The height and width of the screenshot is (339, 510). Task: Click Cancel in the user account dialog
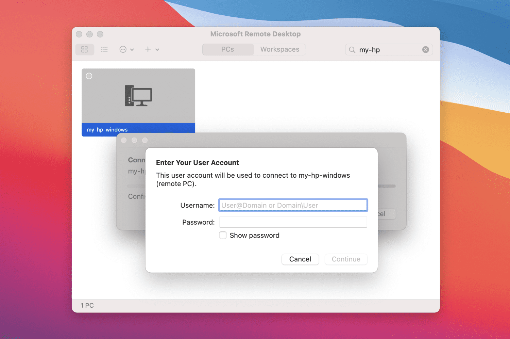point(300,259)
